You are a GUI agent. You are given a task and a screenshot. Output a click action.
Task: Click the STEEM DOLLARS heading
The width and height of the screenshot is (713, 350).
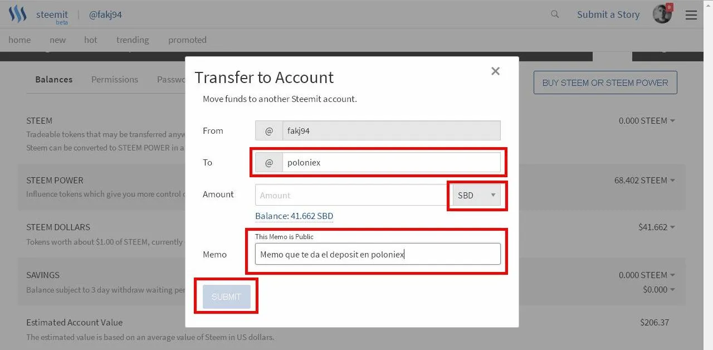point(58,227)
